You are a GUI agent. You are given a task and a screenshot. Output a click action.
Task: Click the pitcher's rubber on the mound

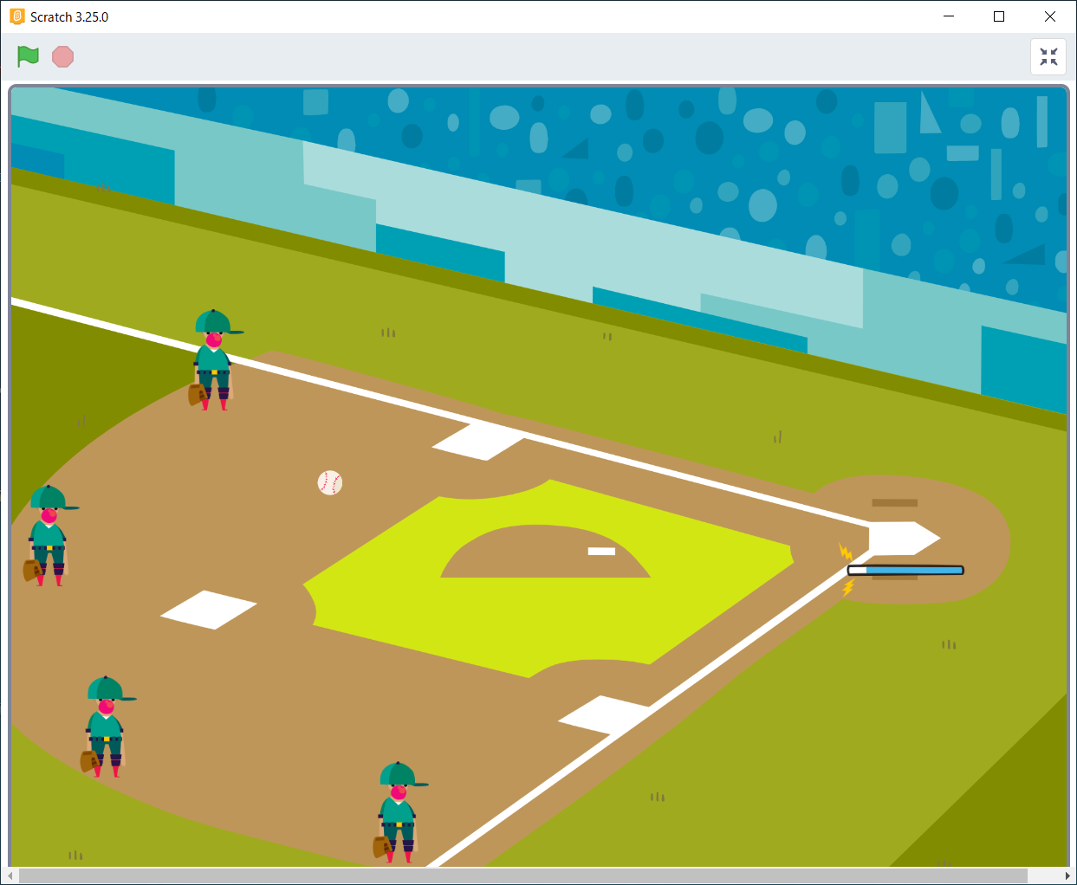(x=601, y=551)
